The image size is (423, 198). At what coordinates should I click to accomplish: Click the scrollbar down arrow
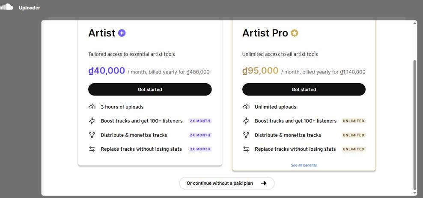[414, 193]
